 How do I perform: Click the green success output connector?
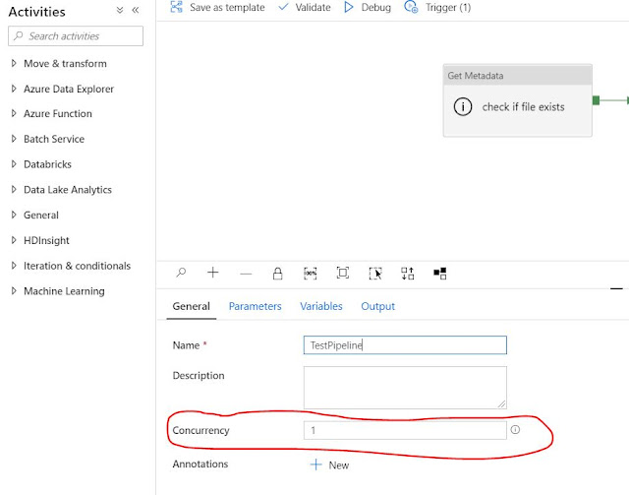(597, 100)
